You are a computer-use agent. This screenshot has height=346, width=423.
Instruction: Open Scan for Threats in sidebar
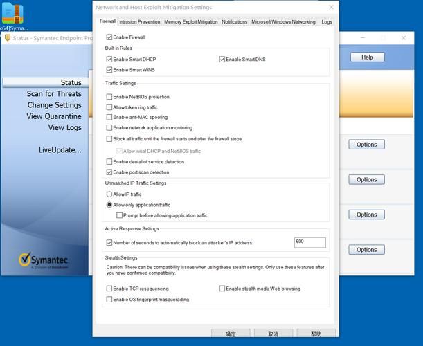(54, 94)
